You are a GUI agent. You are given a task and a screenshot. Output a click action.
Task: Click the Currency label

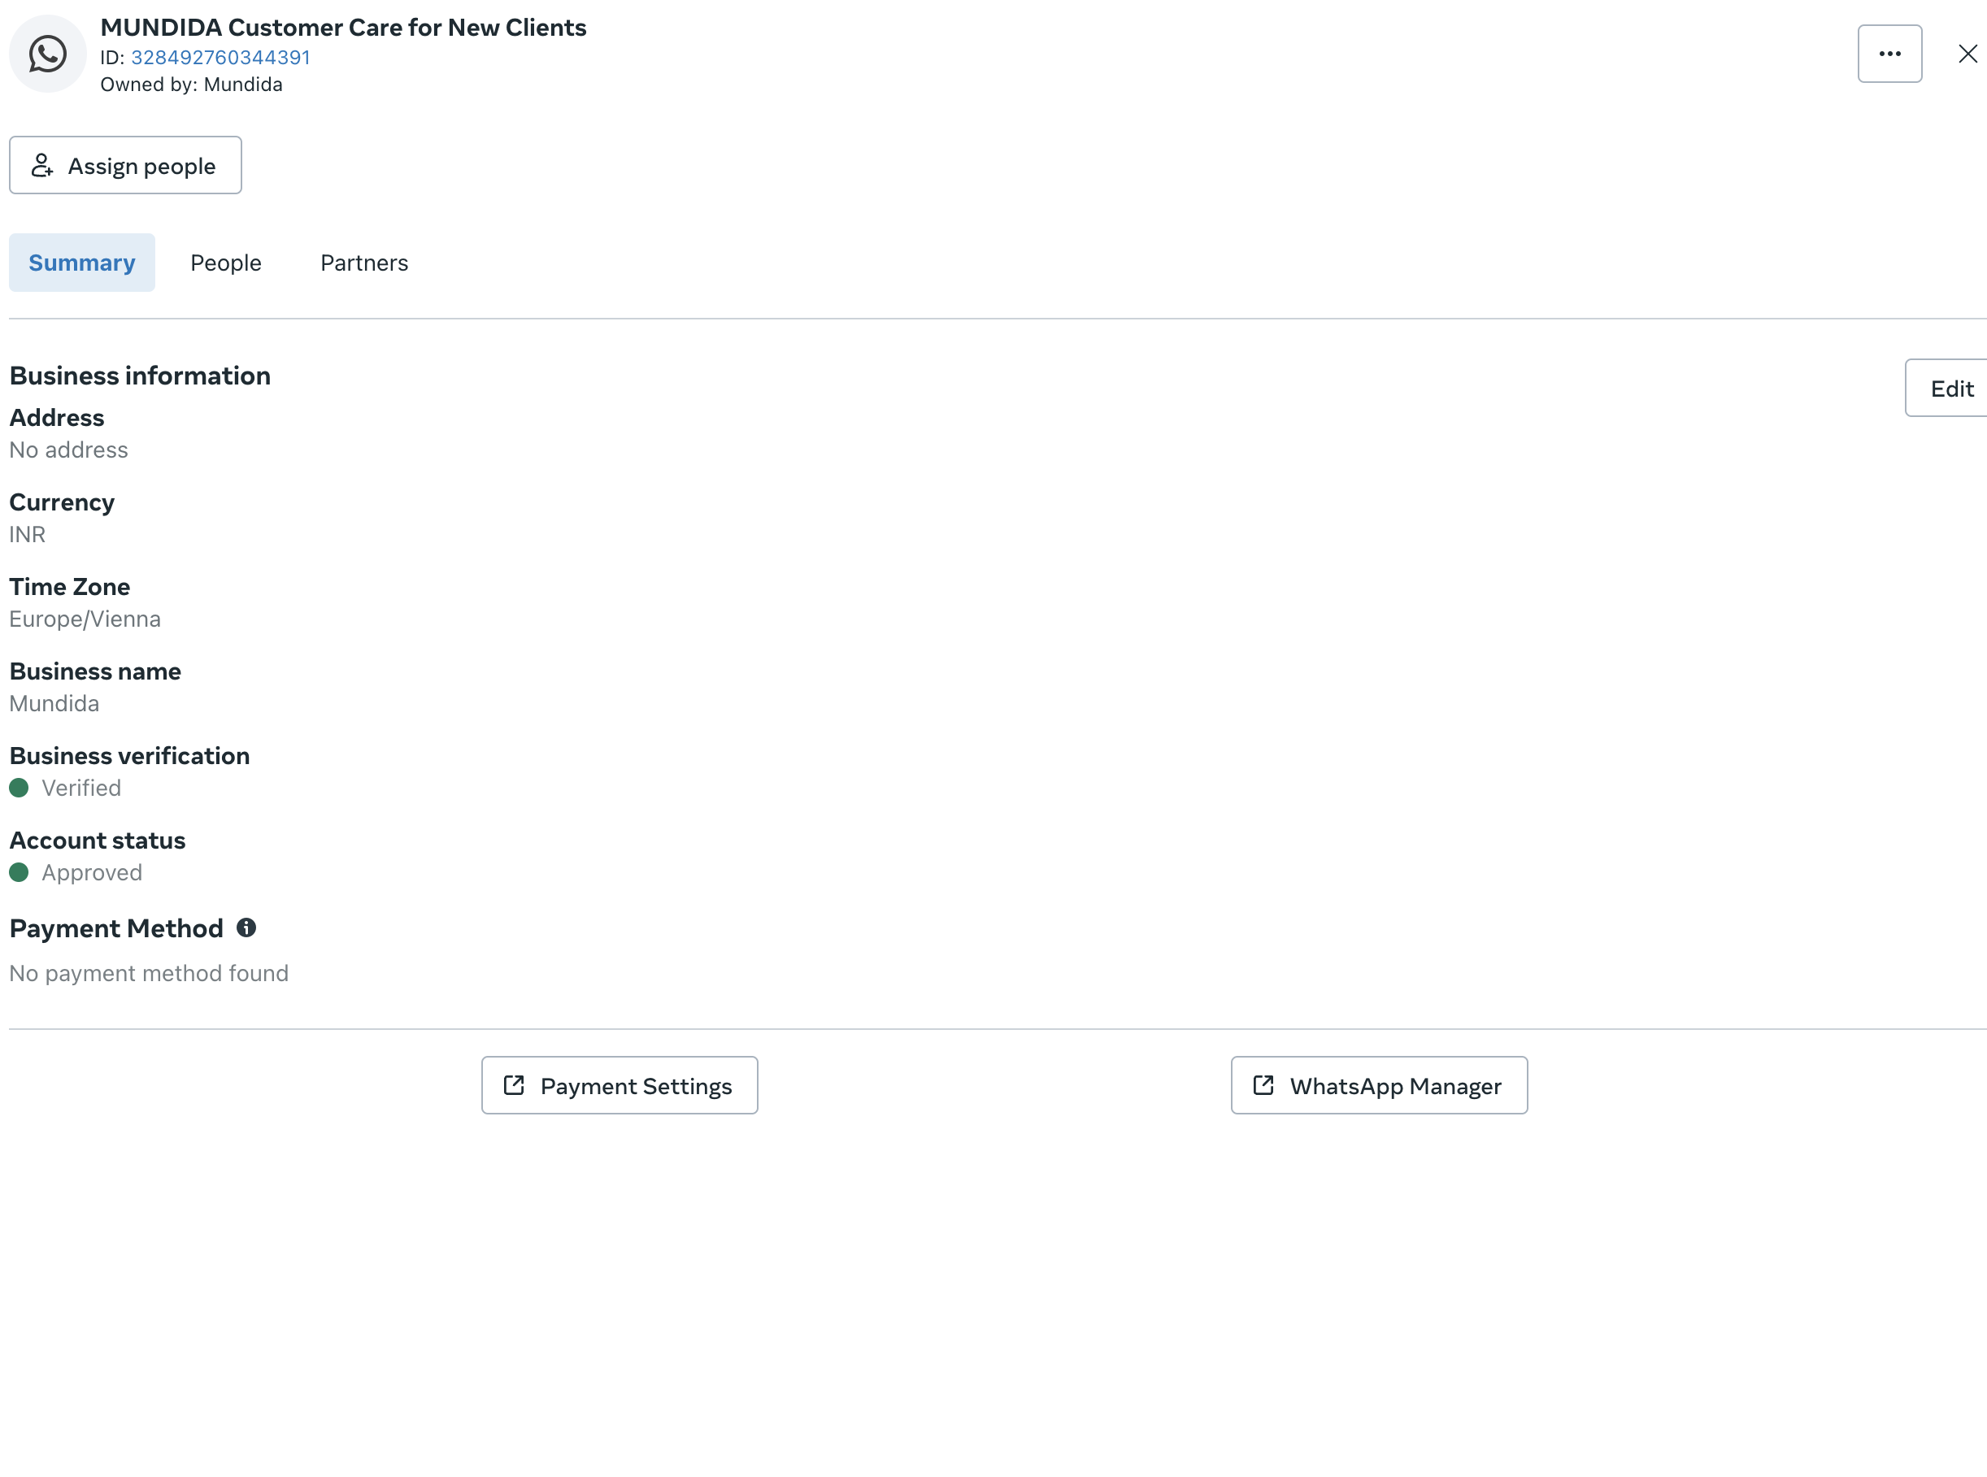pyautogui.click(x=62, y=502)
